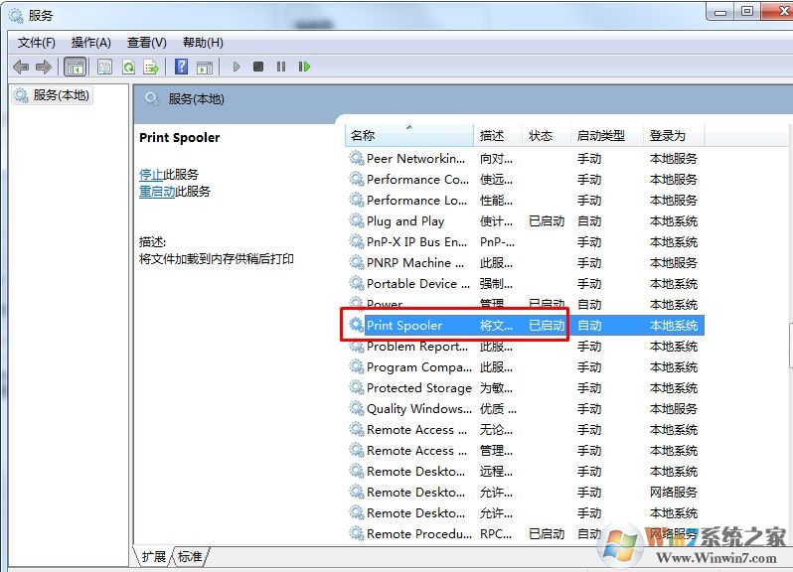Click the Restart Service toolbar icon
Viewport: 793px width, 572px height.
tap(304, 67)
